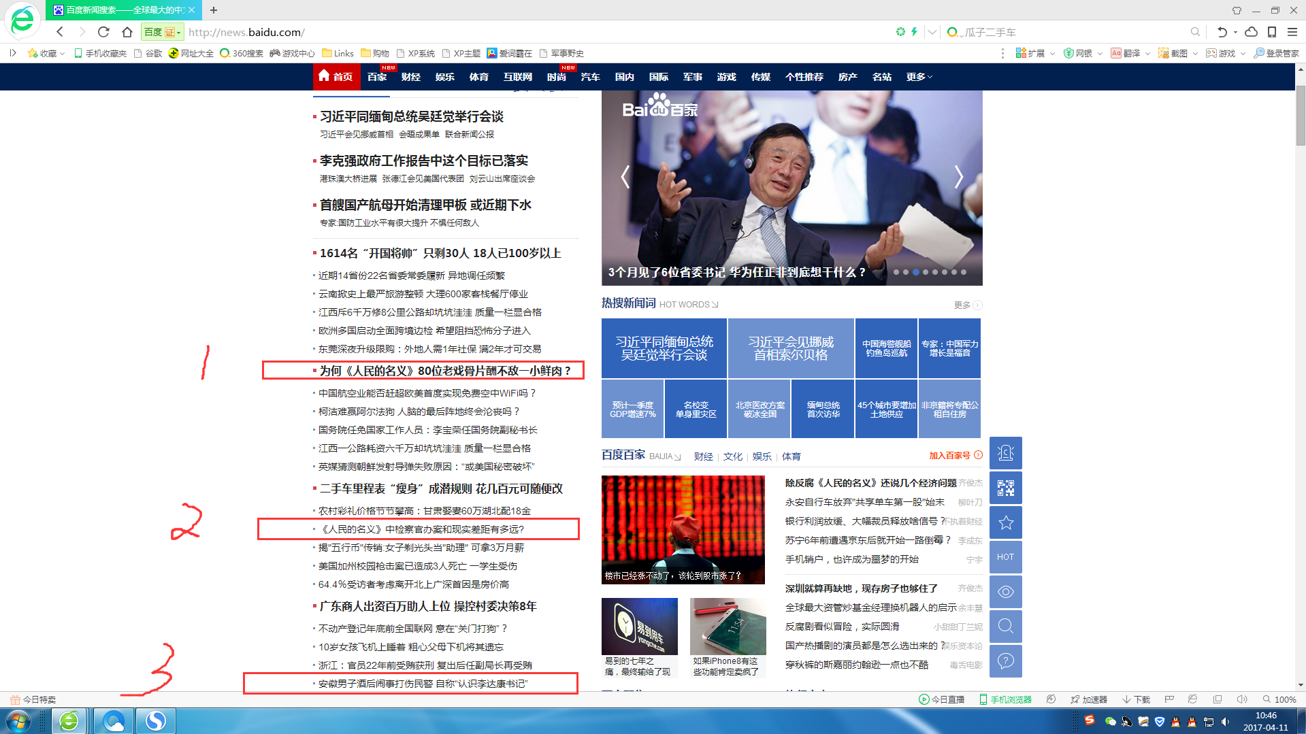1306x734 pixels.
Task: Click the back navigation arrow
Action: click(x=60, y=32)
